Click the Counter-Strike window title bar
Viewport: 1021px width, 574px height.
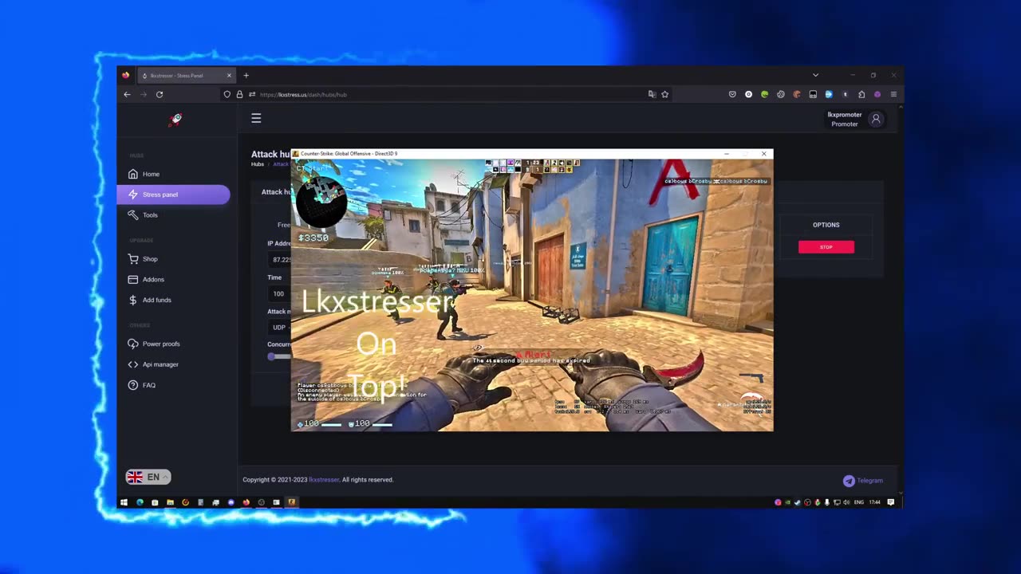(x=532, y=153)
